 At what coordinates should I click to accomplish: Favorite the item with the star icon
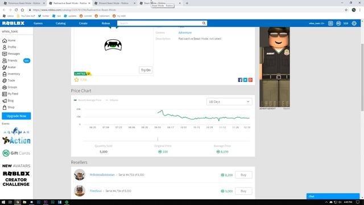[77, 80]
